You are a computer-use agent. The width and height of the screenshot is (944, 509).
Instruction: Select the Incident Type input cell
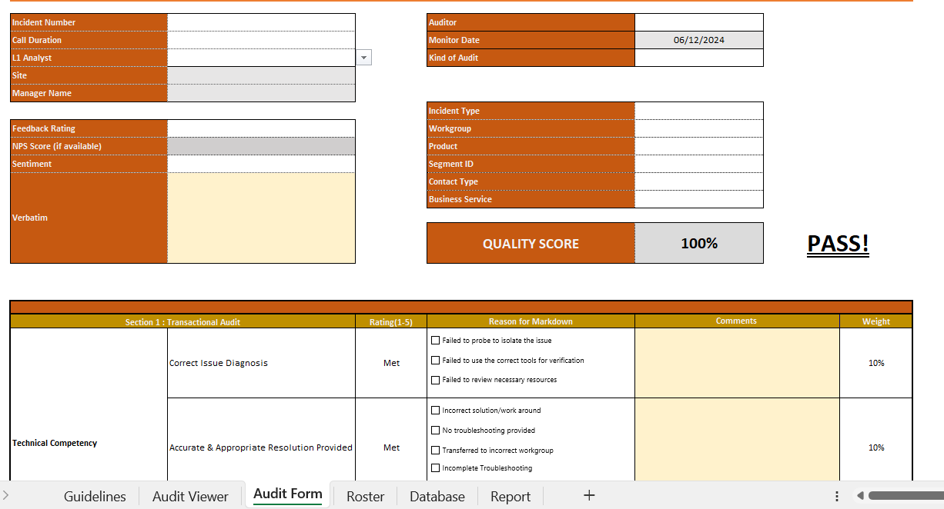(x=699, y=111)
